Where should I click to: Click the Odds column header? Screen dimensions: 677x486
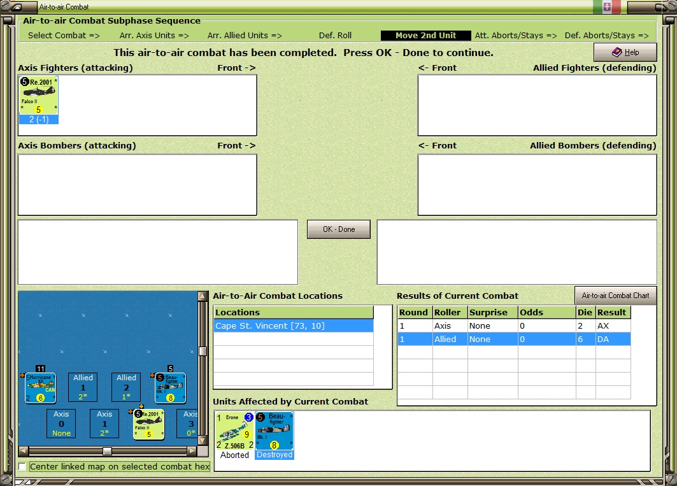pos(547,312)
